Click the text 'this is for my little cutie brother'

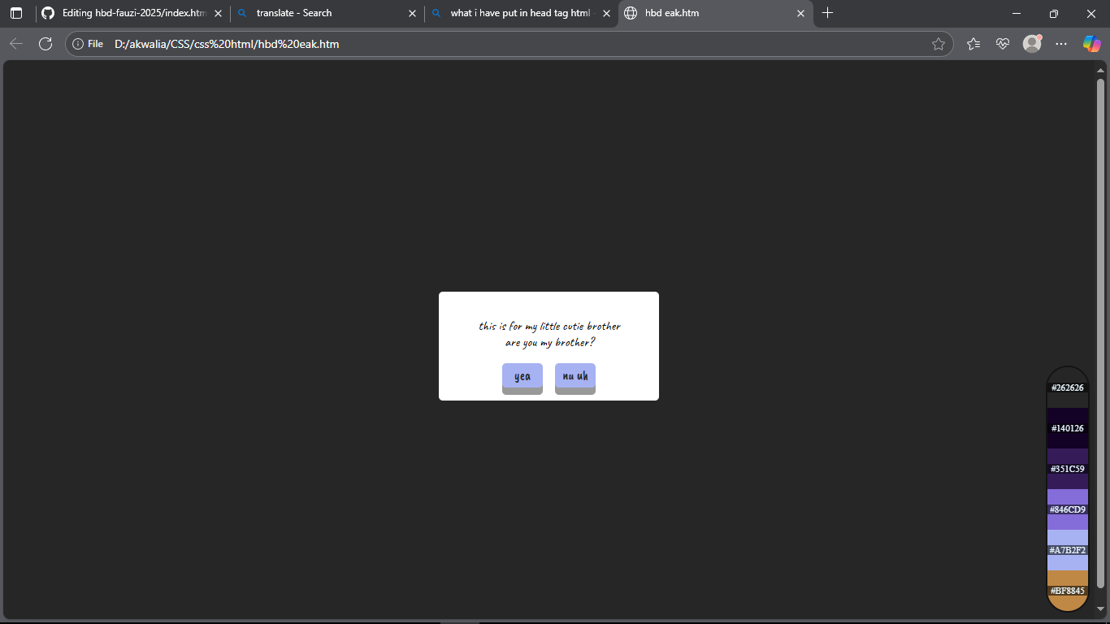(549, 327)
